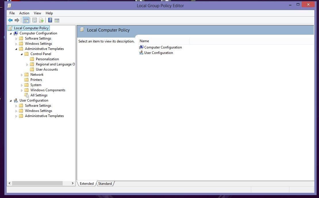Expand Windows Settings under Computer Configuration
319x198 pixels.
16,44
